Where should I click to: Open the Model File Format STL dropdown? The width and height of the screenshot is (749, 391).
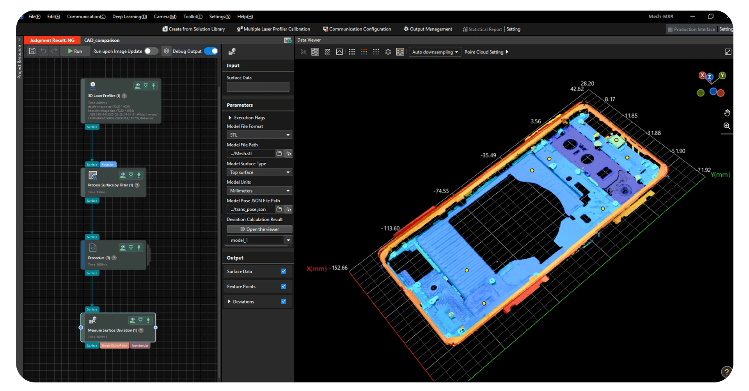[x=259, y=135]
